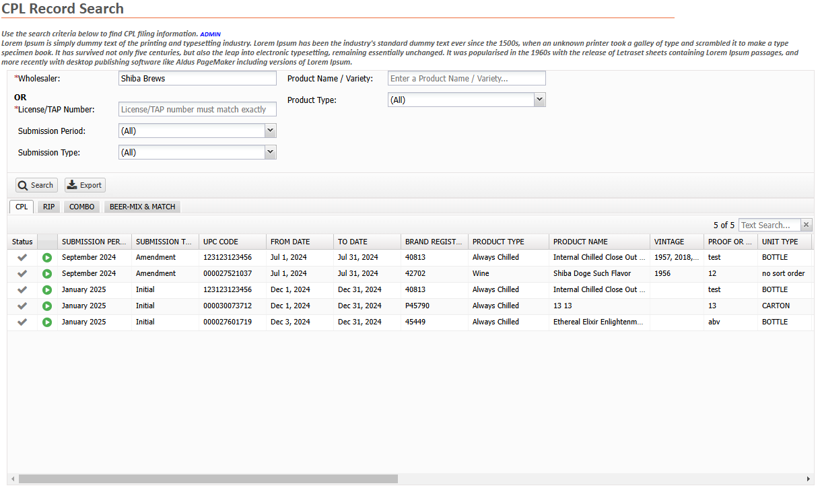Open the BEER-MIX & MATCH tab
Screen dimensions: 820x492
pos(142,207)
